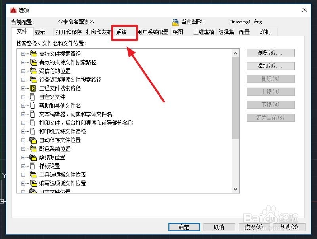Click the 浏览(B)... button
This screenshot has width=317, height=239.
tap(271, 53)
